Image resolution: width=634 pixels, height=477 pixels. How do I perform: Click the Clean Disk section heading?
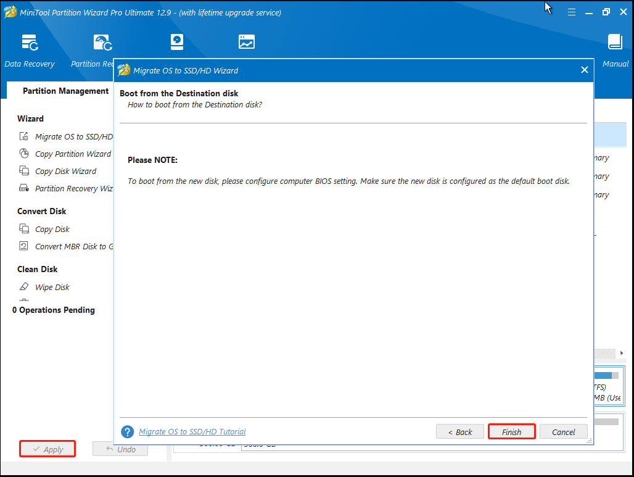coord(37,269)
